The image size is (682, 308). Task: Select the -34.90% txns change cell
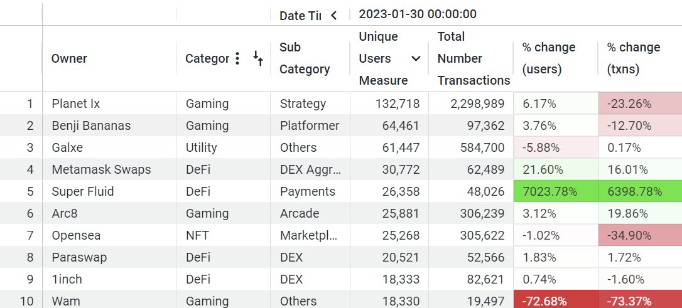pos(641,235)
